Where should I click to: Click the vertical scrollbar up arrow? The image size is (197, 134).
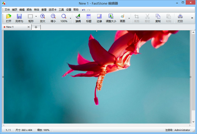193,32
